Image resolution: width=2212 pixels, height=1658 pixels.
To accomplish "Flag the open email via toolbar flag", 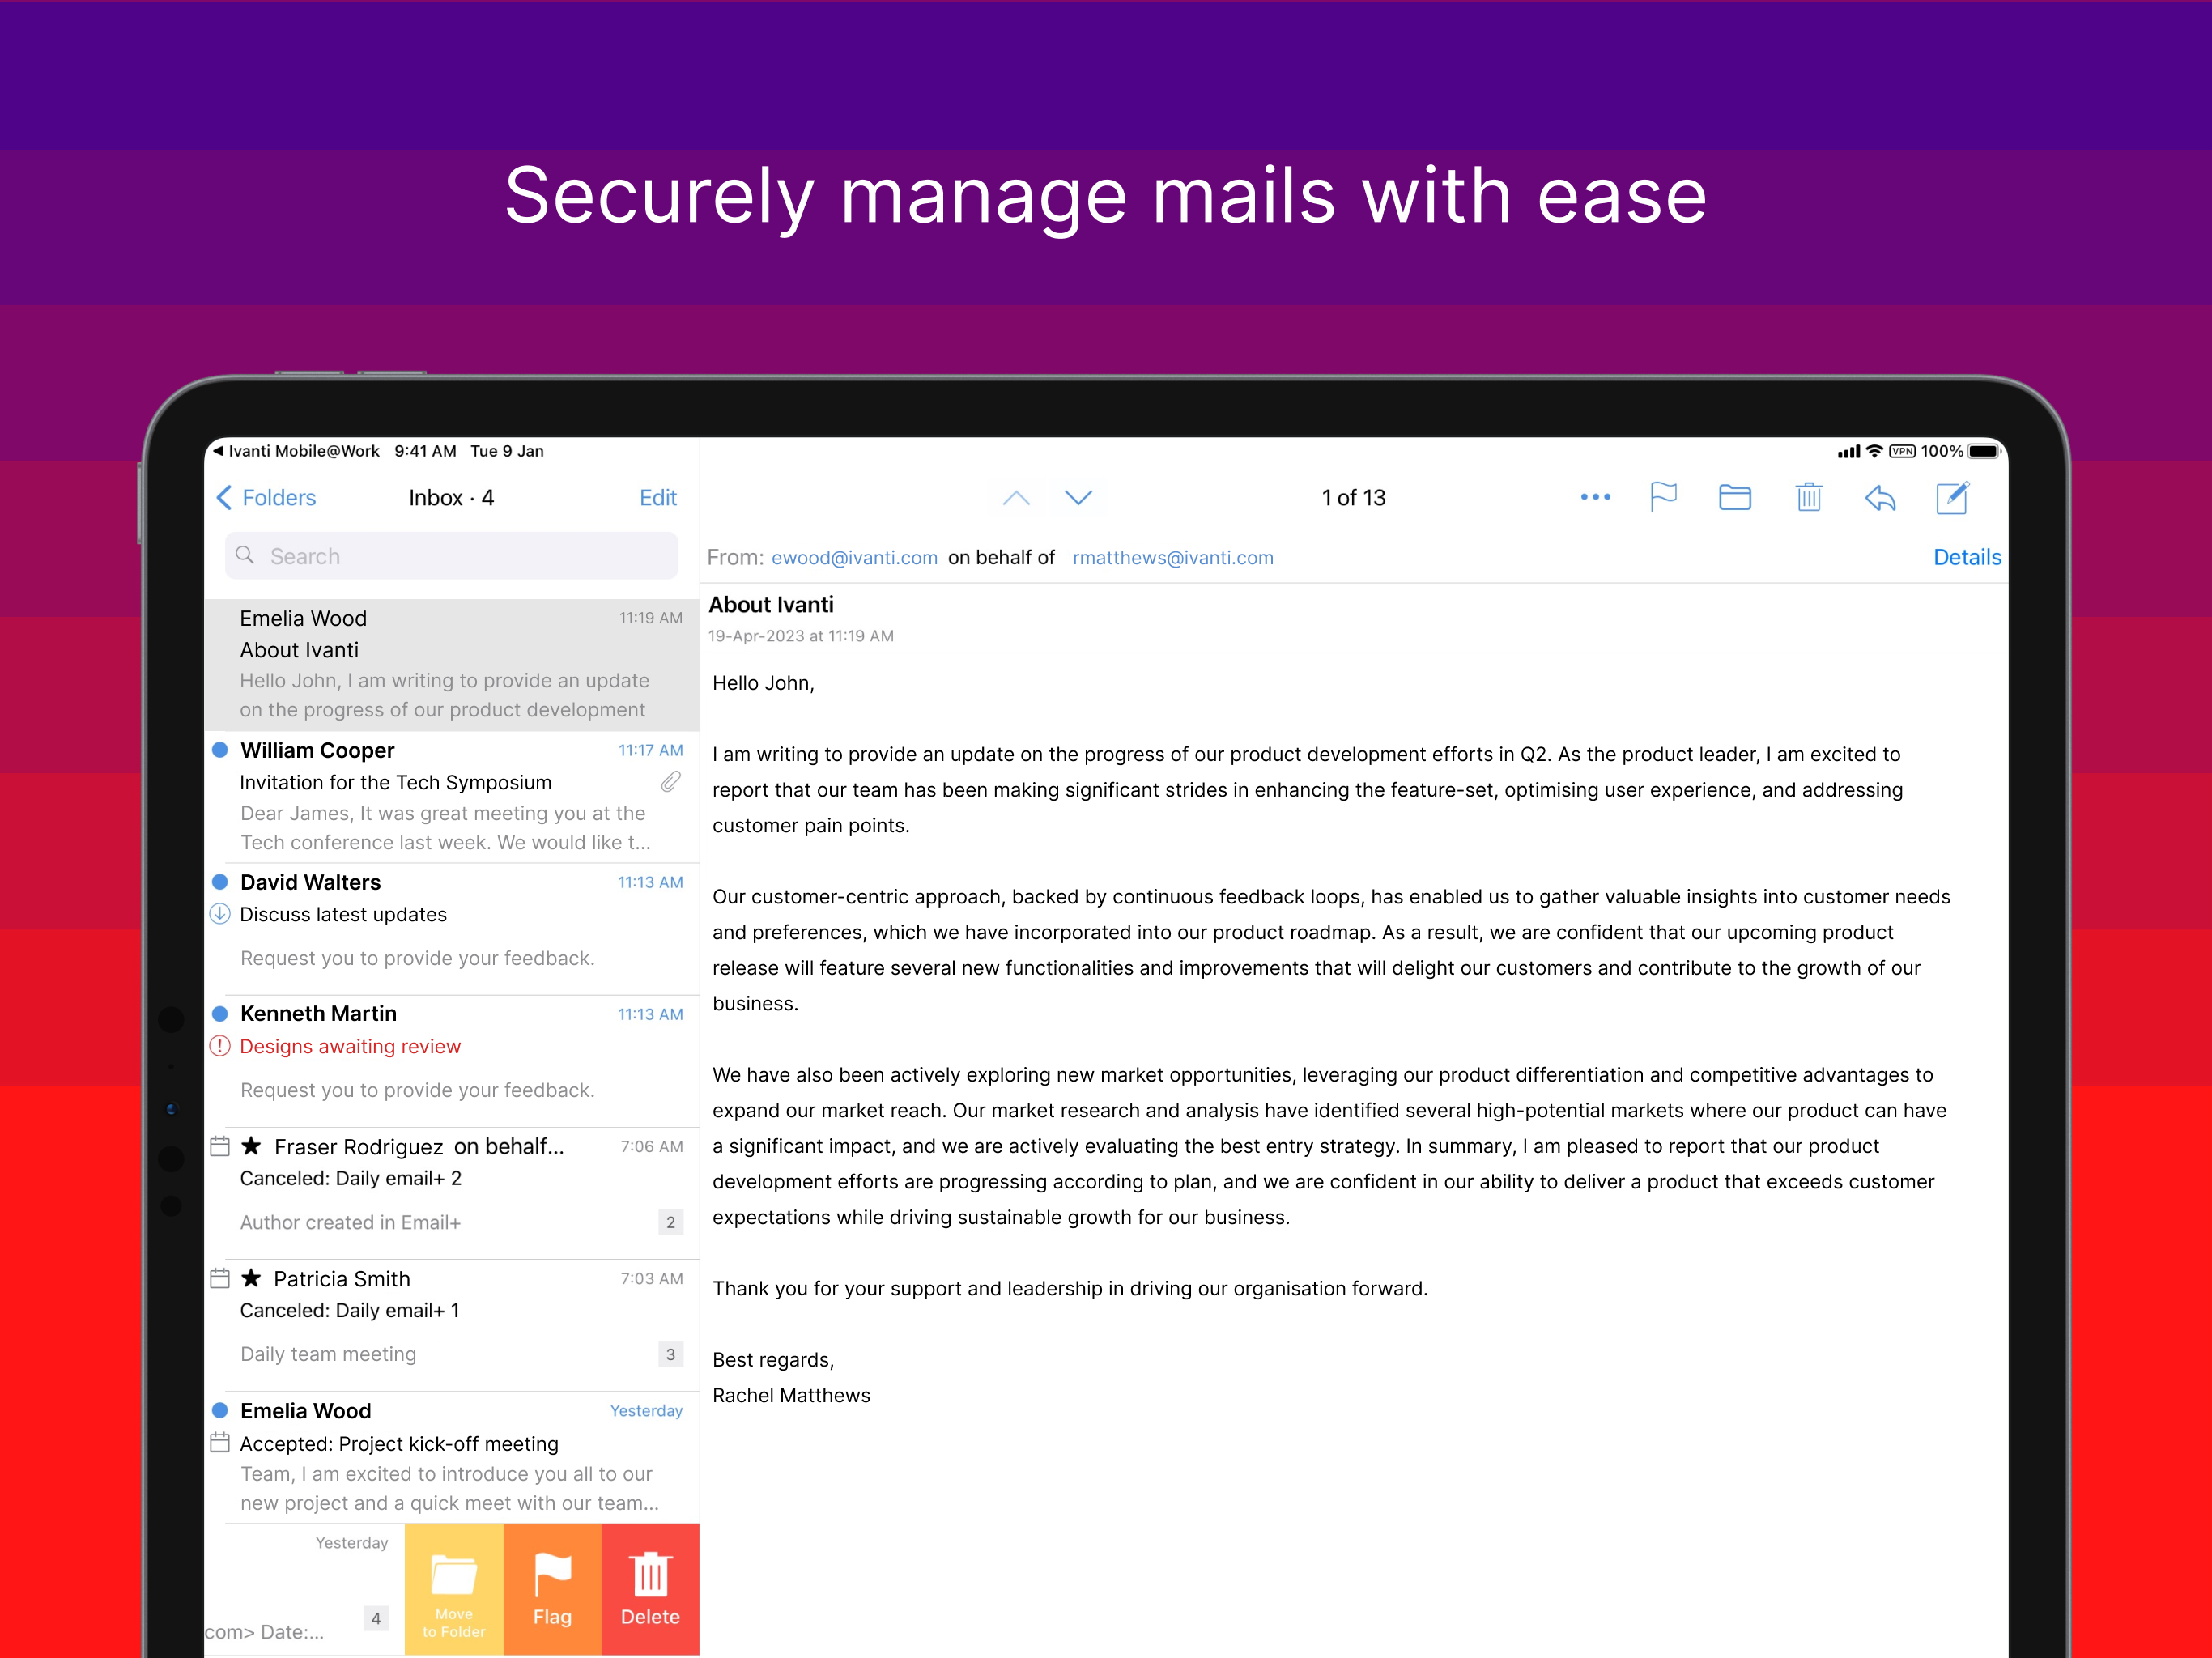I will click(x=1663, y=497).
